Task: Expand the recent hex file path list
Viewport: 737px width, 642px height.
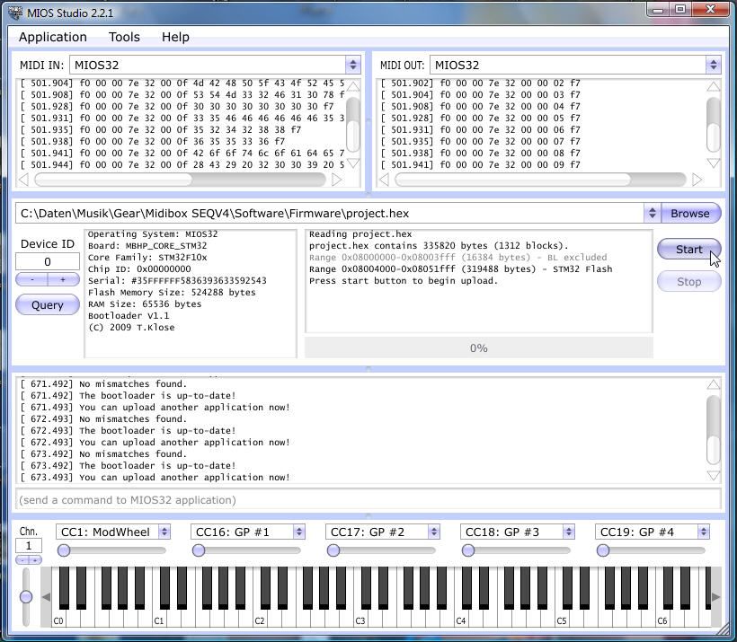Action: pyautogui.click(x=652, y=213)
